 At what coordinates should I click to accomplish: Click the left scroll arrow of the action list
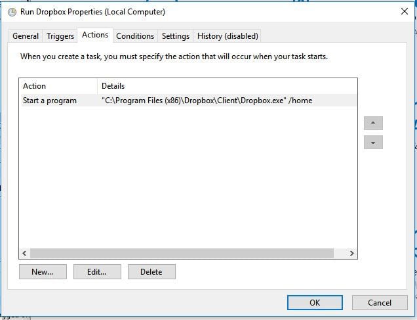(x=25, y=253)
